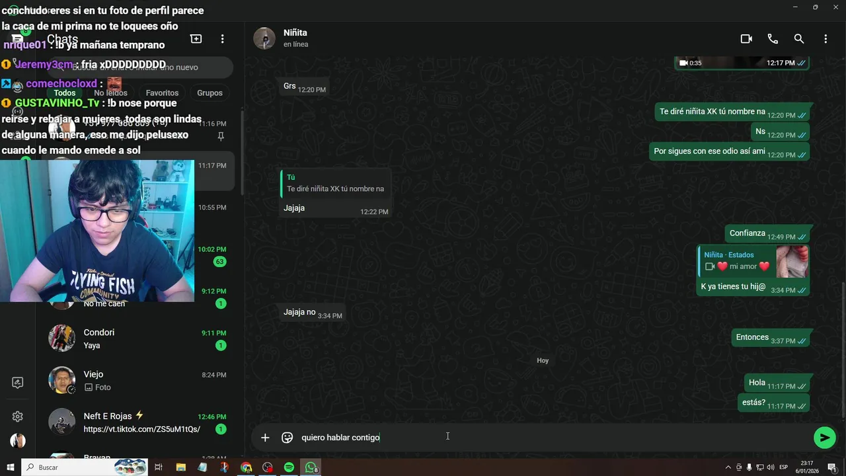Click the Neft E Rojas TikTok link preview
846x476 pixels.
coord(141,430)
